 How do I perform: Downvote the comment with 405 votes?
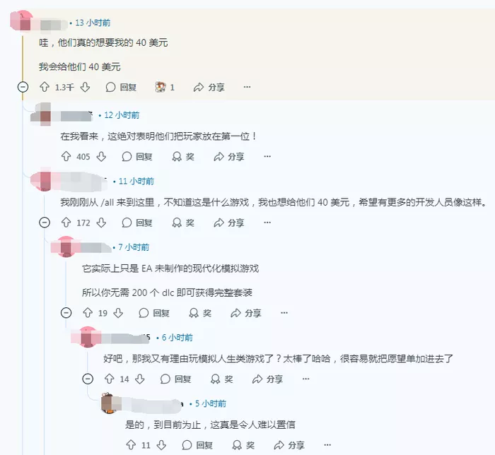[101, 156]
